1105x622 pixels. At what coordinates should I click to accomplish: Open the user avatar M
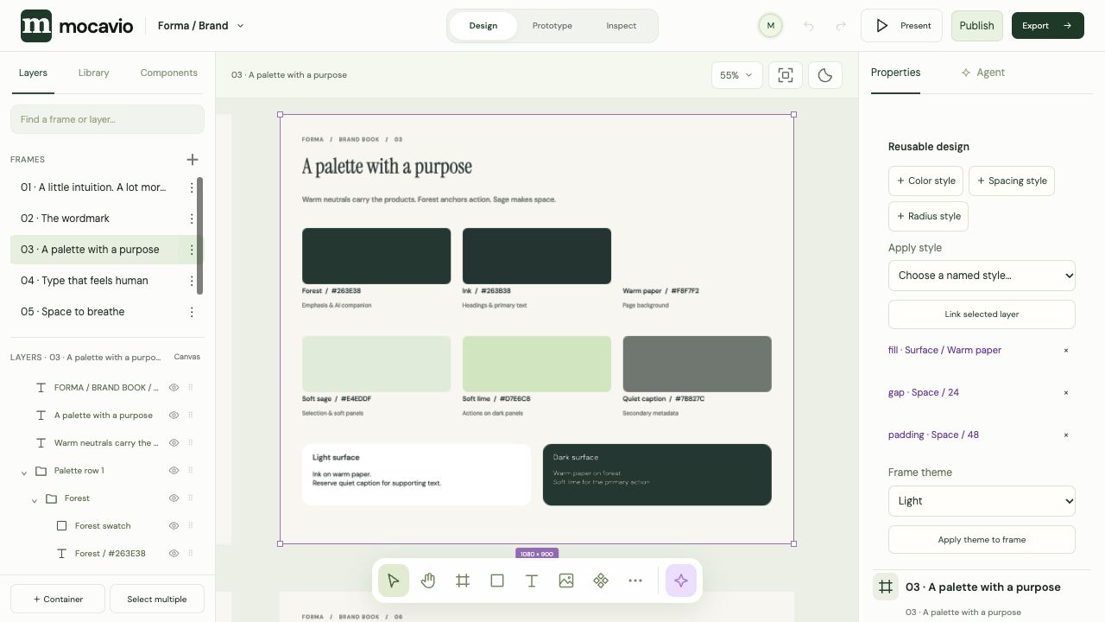coord(771,26)
